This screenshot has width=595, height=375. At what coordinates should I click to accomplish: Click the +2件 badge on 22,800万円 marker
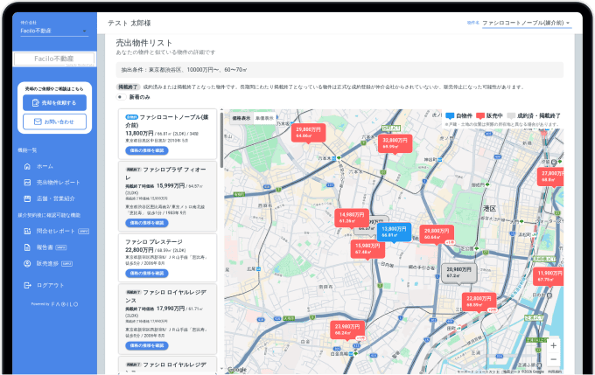[492, 310]
